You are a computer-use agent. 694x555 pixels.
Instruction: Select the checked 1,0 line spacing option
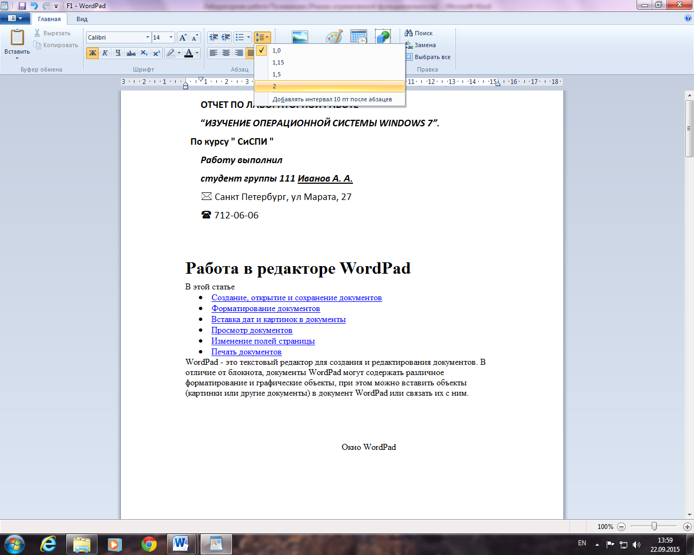coord(330,50)
